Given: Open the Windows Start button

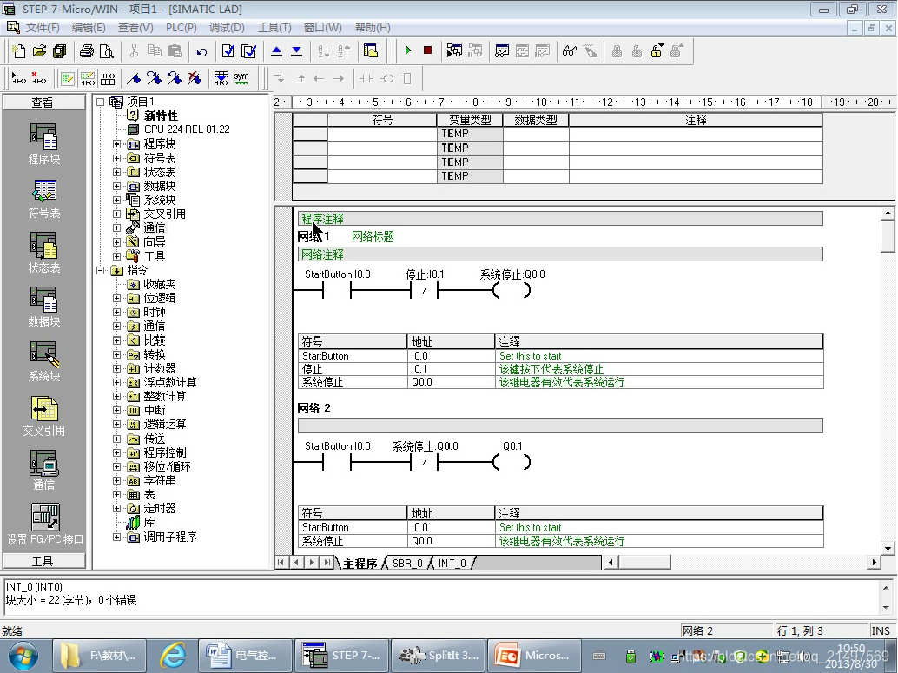Looking at the screenshot, I should click(23, 656).
